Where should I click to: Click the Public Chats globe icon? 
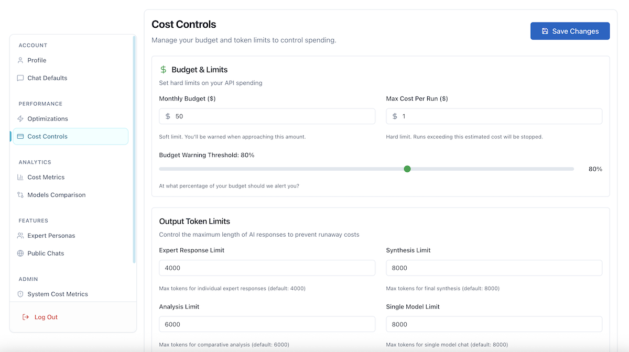19,253
